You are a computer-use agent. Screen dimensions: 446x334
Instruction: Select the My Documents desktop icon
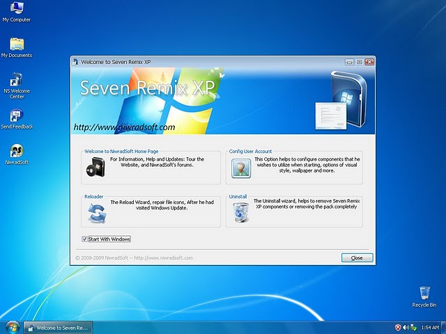click(x=17, y=48)
